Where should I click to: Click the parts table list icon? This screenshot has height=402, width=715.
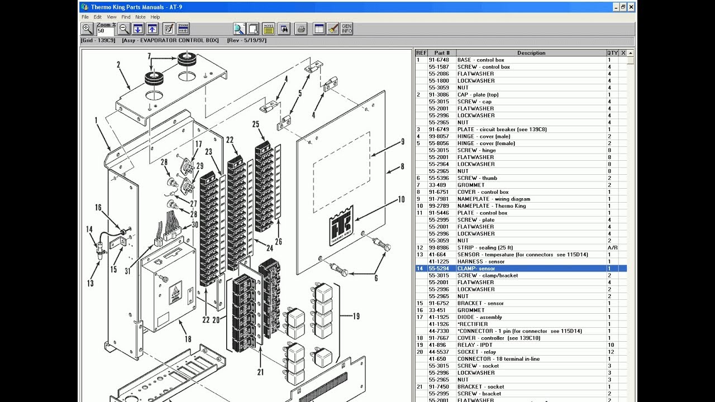[x=319, y=28]
